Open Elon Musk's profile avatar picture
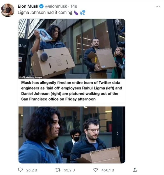 [x=8, y=10]
